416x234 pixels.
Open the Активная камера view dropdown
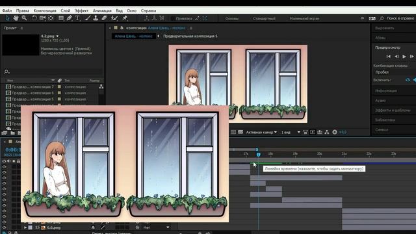261,132
